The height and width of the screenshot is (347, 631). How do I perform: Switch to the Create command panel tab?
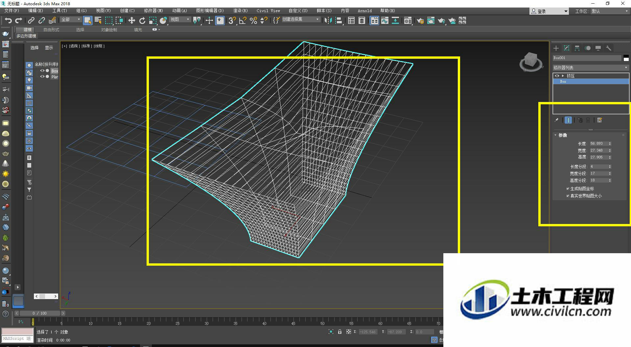(x=556, y=48)
